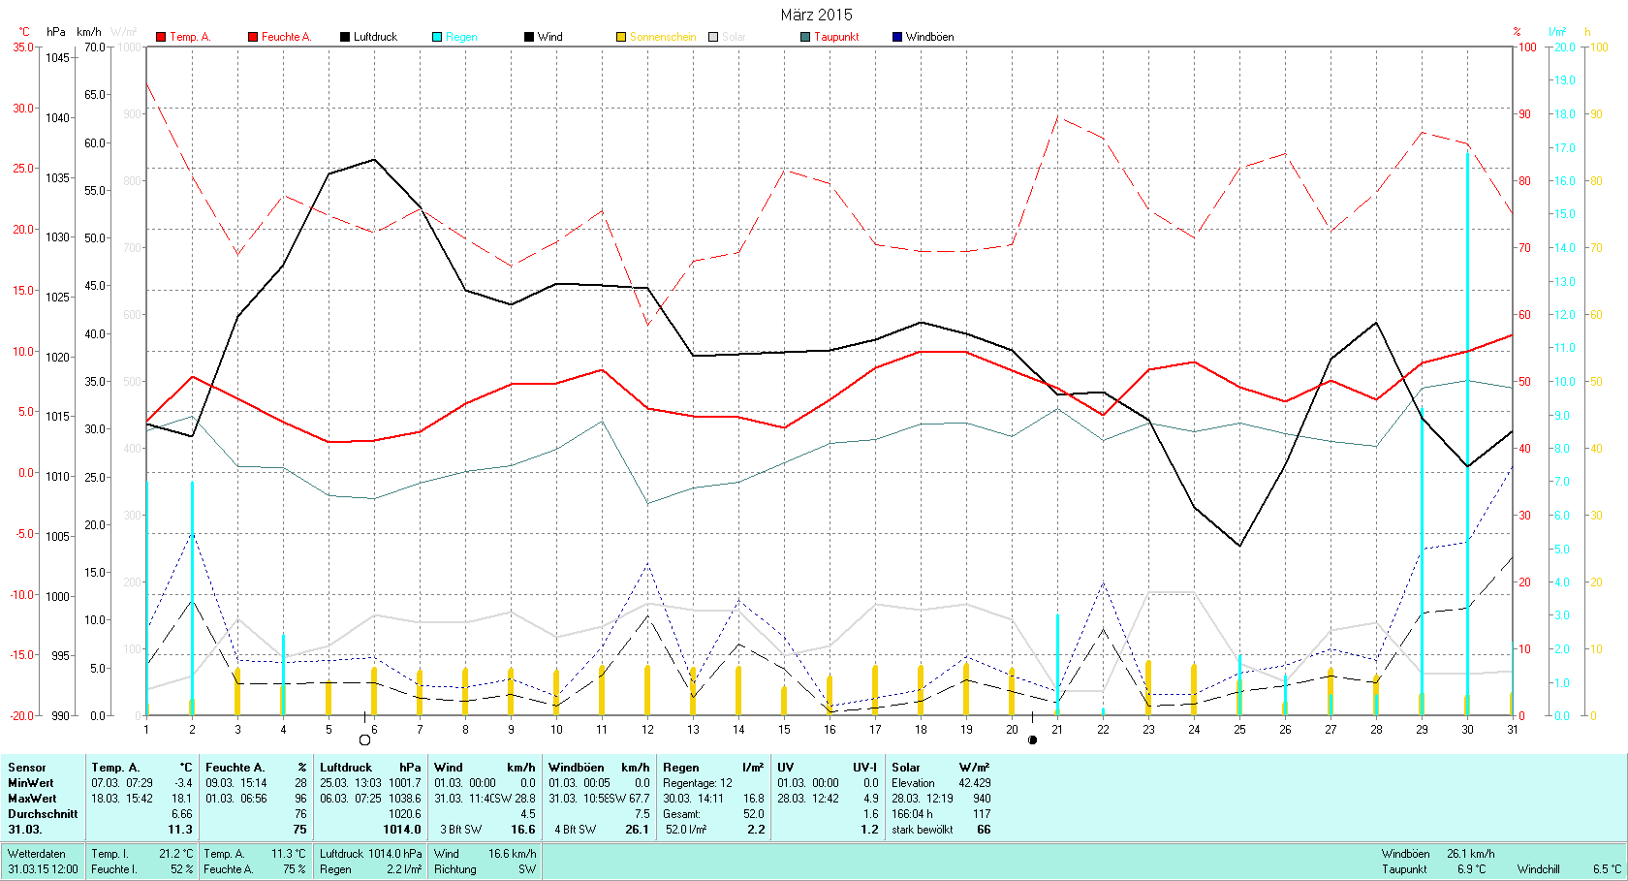
Task: Click the maximum temperature value 18.1
Action: tap(182, 799)
